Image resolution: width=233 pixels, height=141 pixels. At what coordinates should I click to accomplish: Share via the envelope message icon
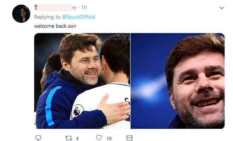pyautogui.click(x=130, y=138)
